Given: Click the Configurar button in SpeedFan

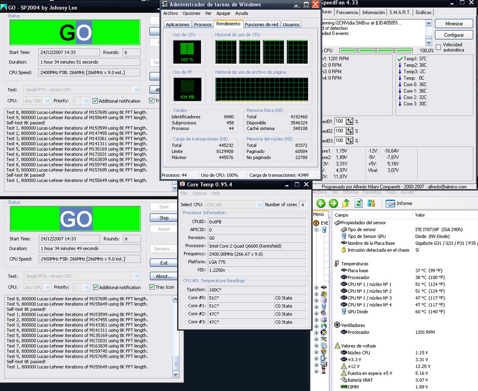Looking at the screenshot, I should click(x=454, y=35).
